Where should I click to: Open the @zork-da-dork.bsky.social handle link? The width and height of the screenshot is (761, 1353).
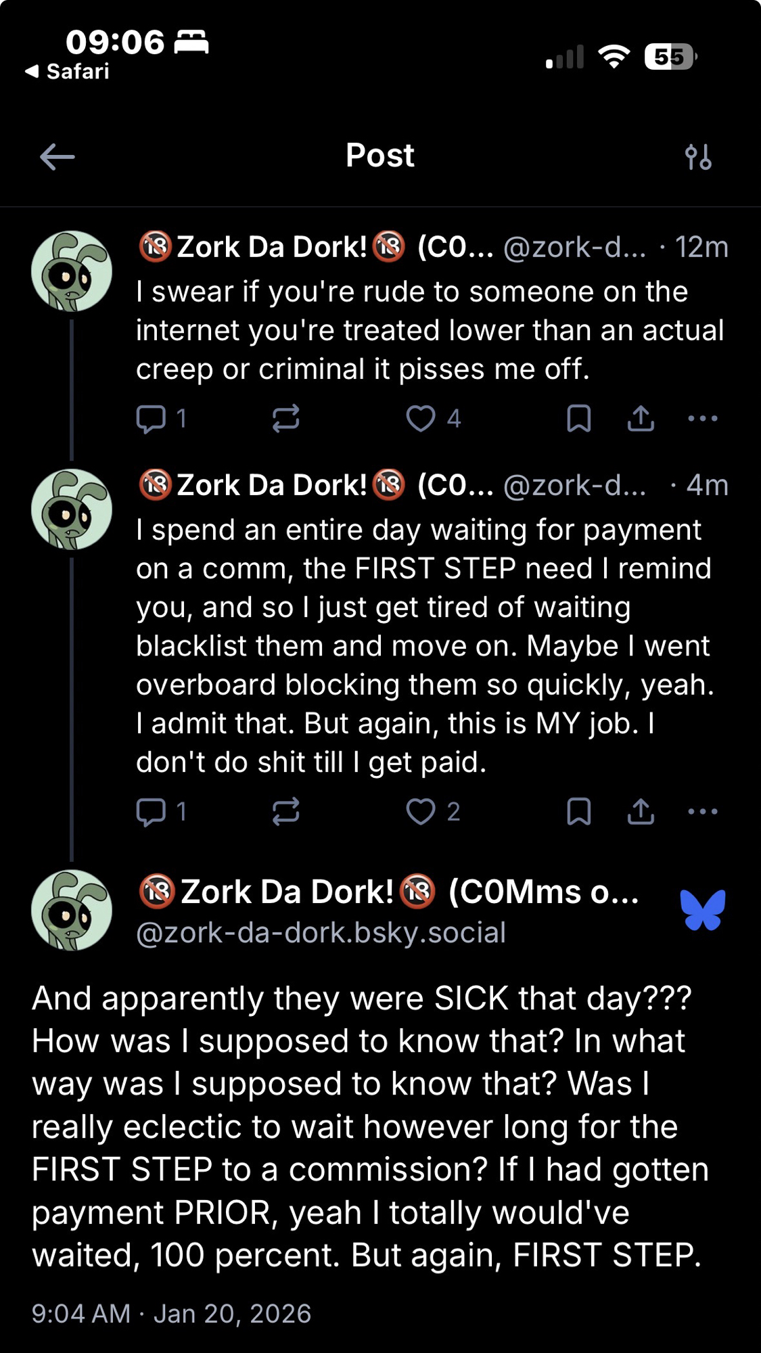click(321, 933)
